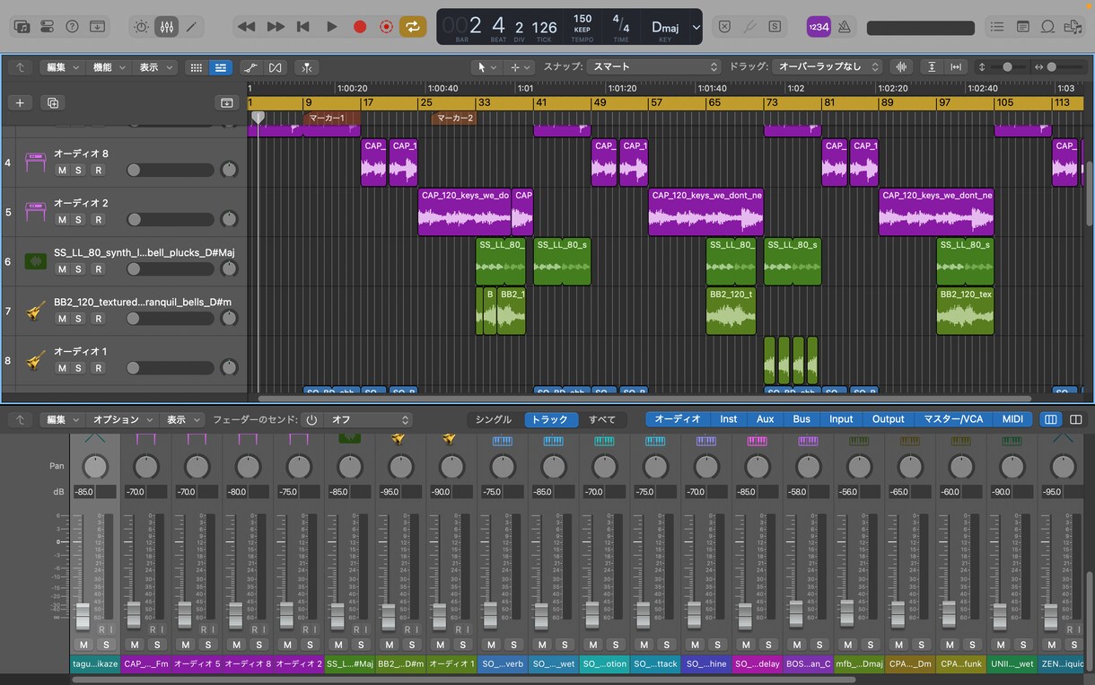Filter mixer by Aux channel strips

tap(766, 419)
